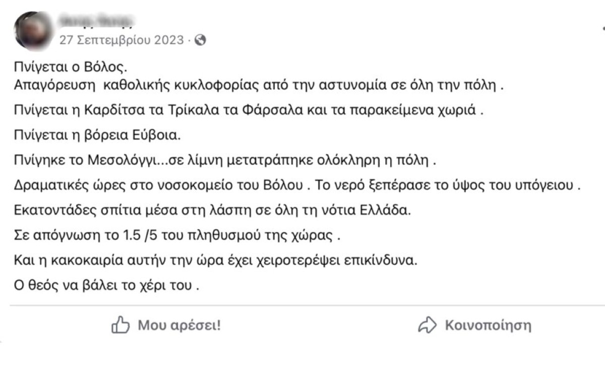Click the line Δραματικές ώρες στο νοσοκομείο

click(x=297, y=185)
